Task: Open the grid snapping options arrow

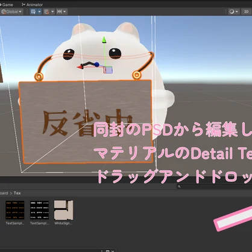Action: click(39, 11)
